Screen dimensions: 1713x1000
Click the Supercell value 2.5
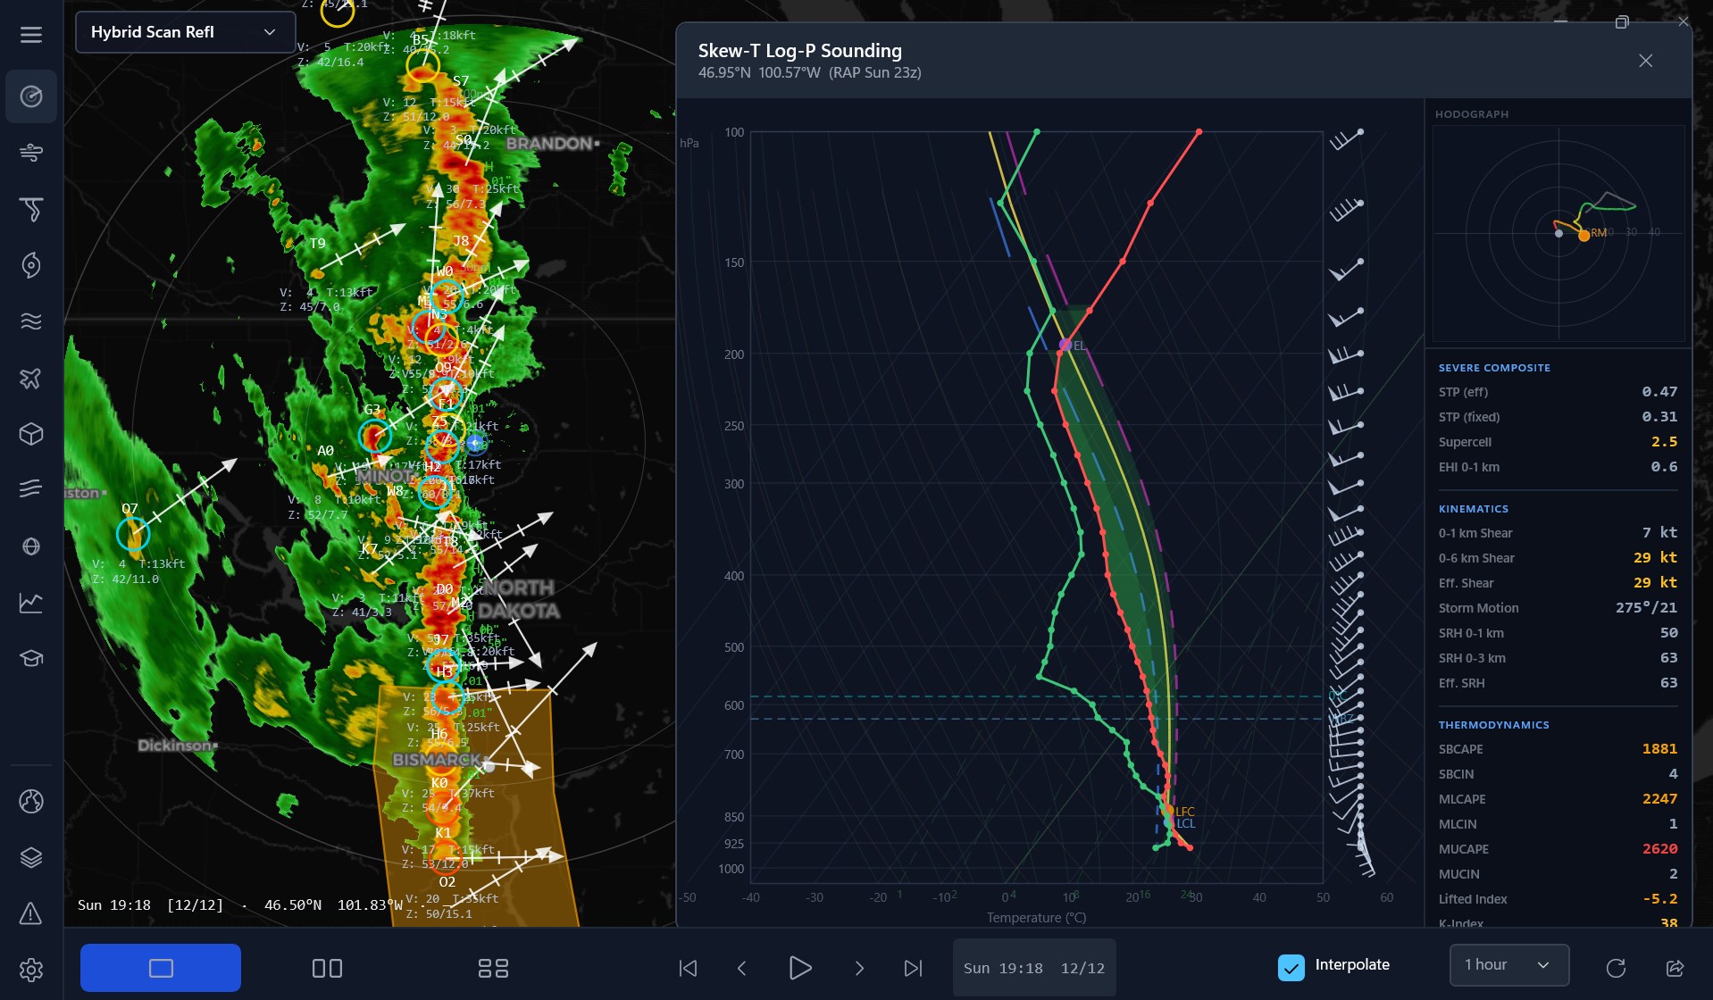point(1664,442)
